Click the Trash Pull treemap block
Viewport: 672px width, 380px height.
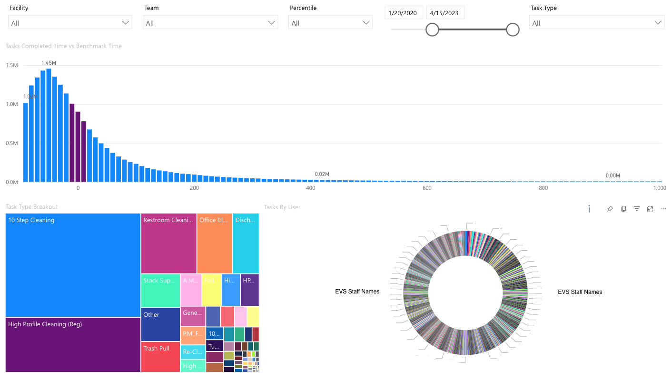pos(160,357)
